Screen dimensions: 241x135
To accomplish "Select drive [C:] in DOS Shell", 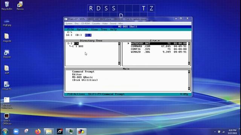I will pos(88,35).
